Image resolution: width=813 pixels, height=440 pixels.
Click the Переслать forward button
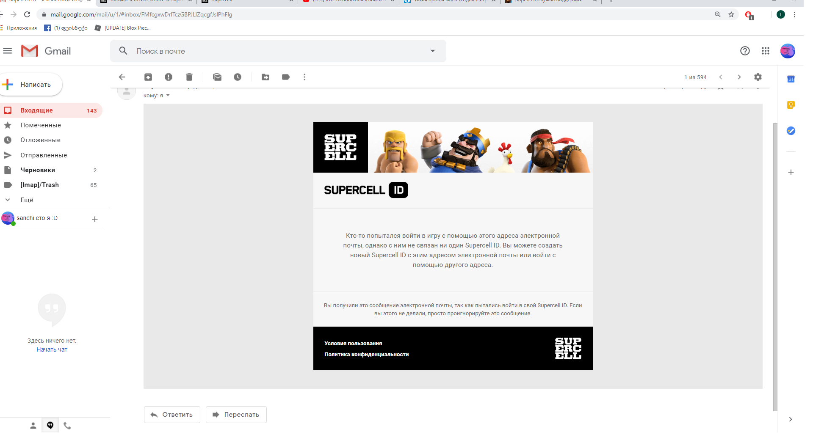[x=236, y=415]
